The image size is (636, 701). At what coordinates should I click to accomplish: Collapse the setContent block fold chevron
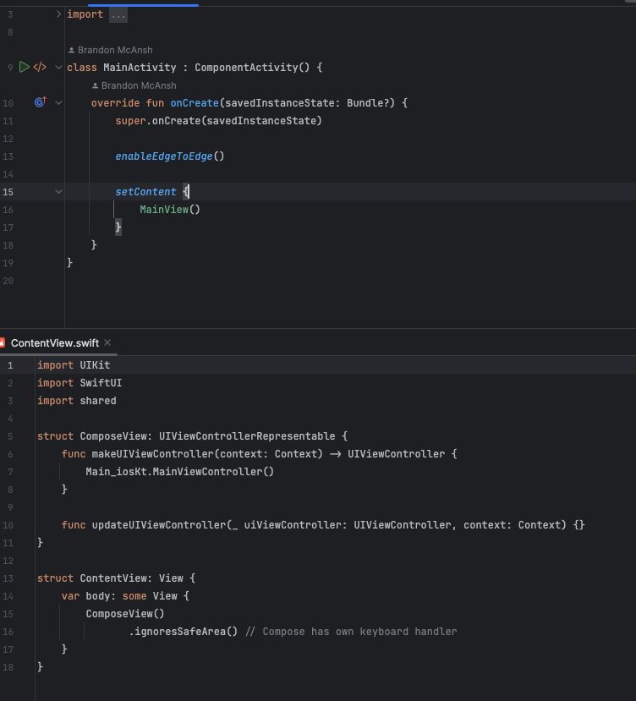[x=58, y=192]
